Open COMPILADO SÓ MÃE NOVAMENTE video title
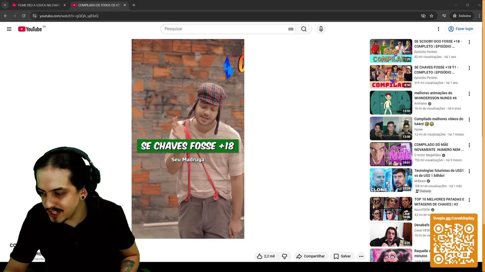 [x=439, y=147]
